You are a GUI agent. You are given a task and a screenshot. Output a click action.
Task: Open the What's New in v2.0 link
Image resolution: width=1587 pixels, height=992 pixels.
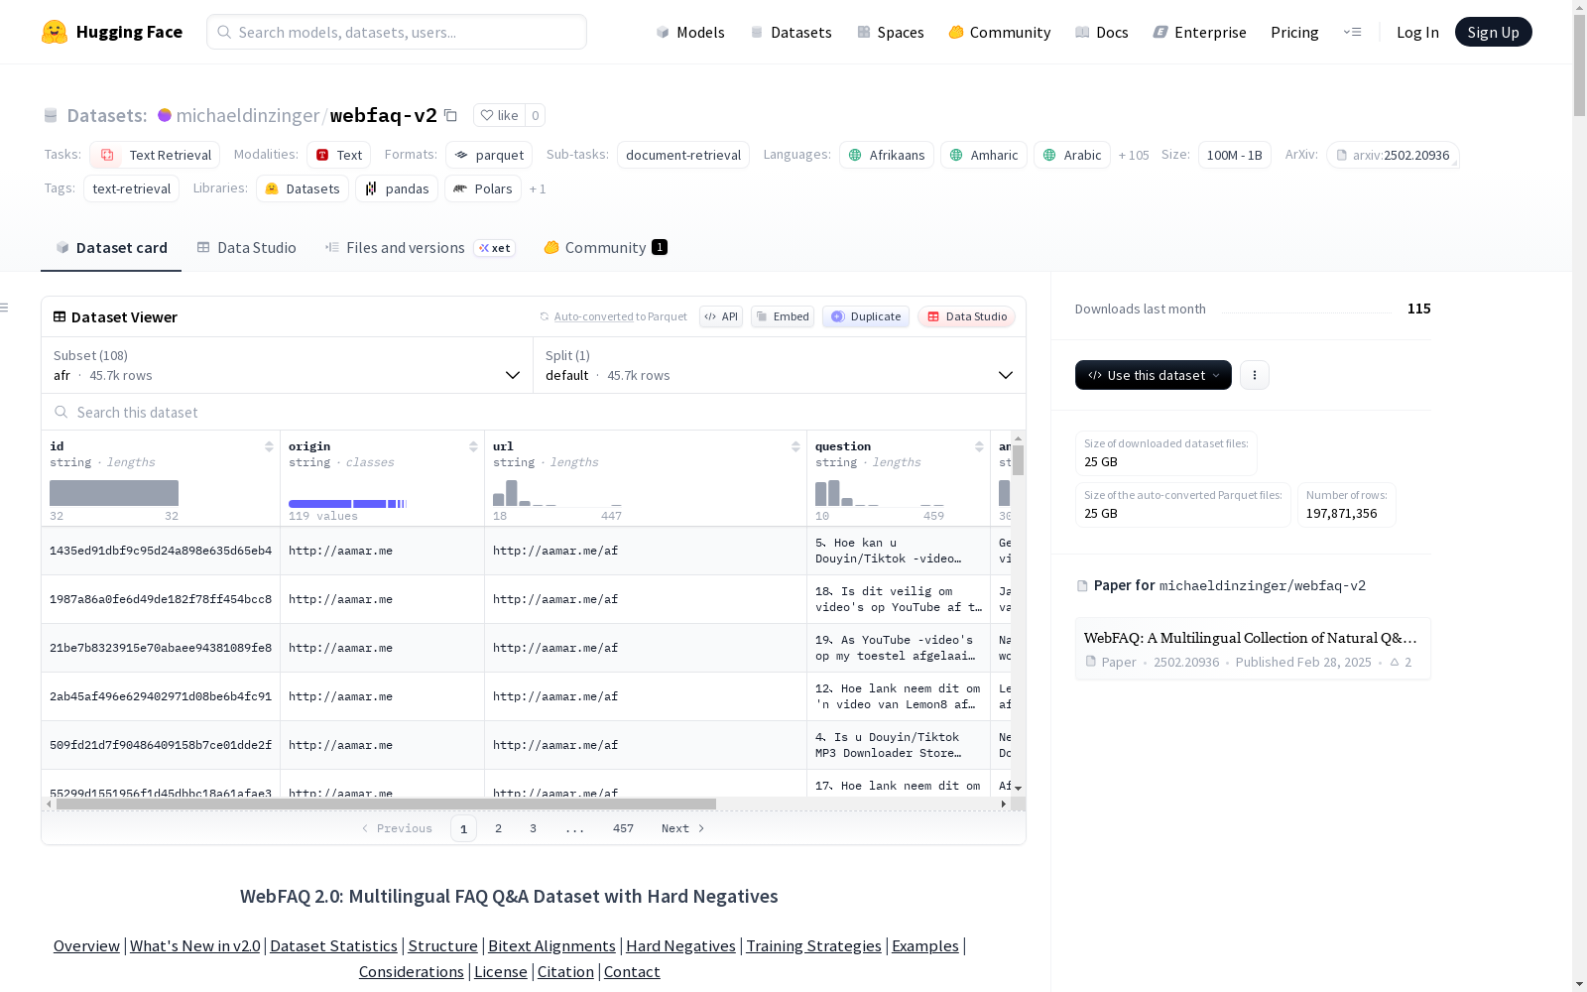195,946
